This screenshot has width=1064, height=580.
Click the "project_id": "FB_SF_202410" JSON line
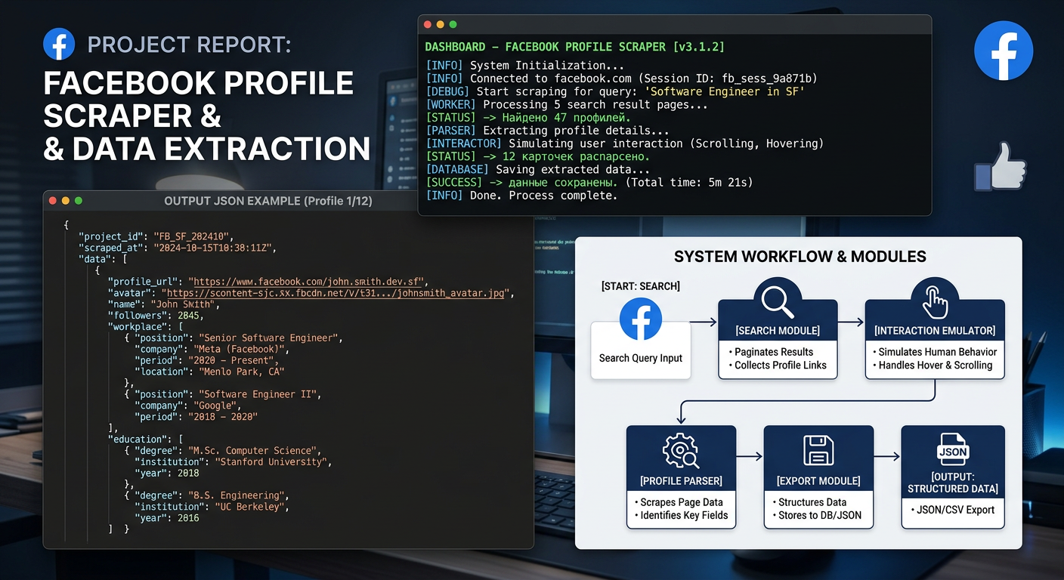[x=156, y=236]
